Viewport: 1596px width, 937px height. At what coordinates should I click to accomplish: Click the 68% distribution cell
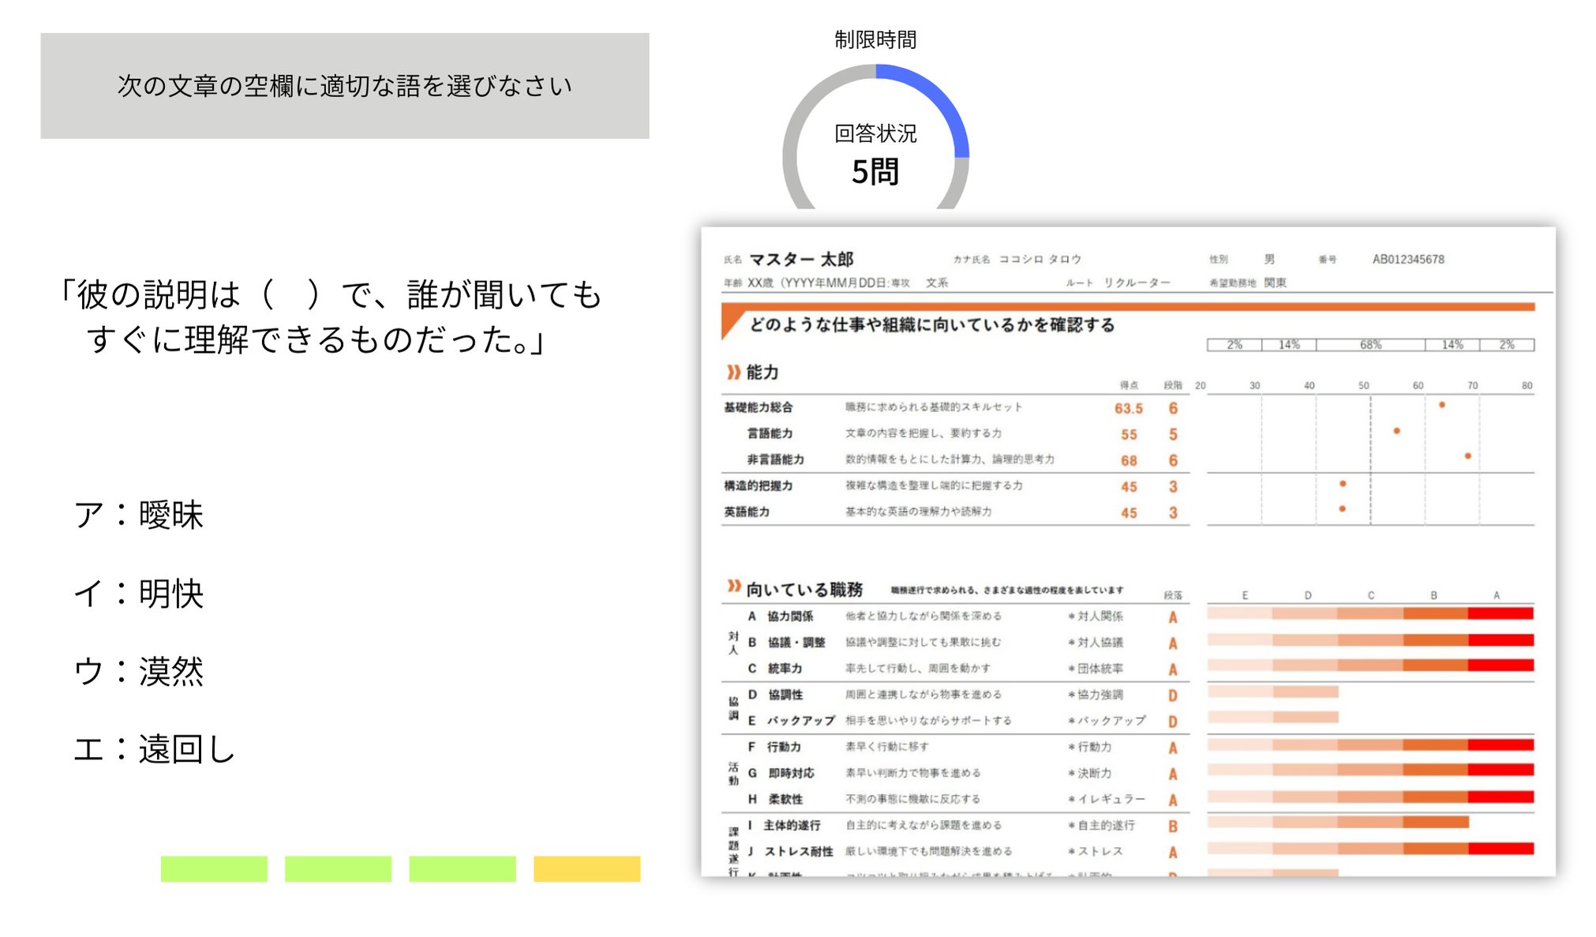point(1370,344)
